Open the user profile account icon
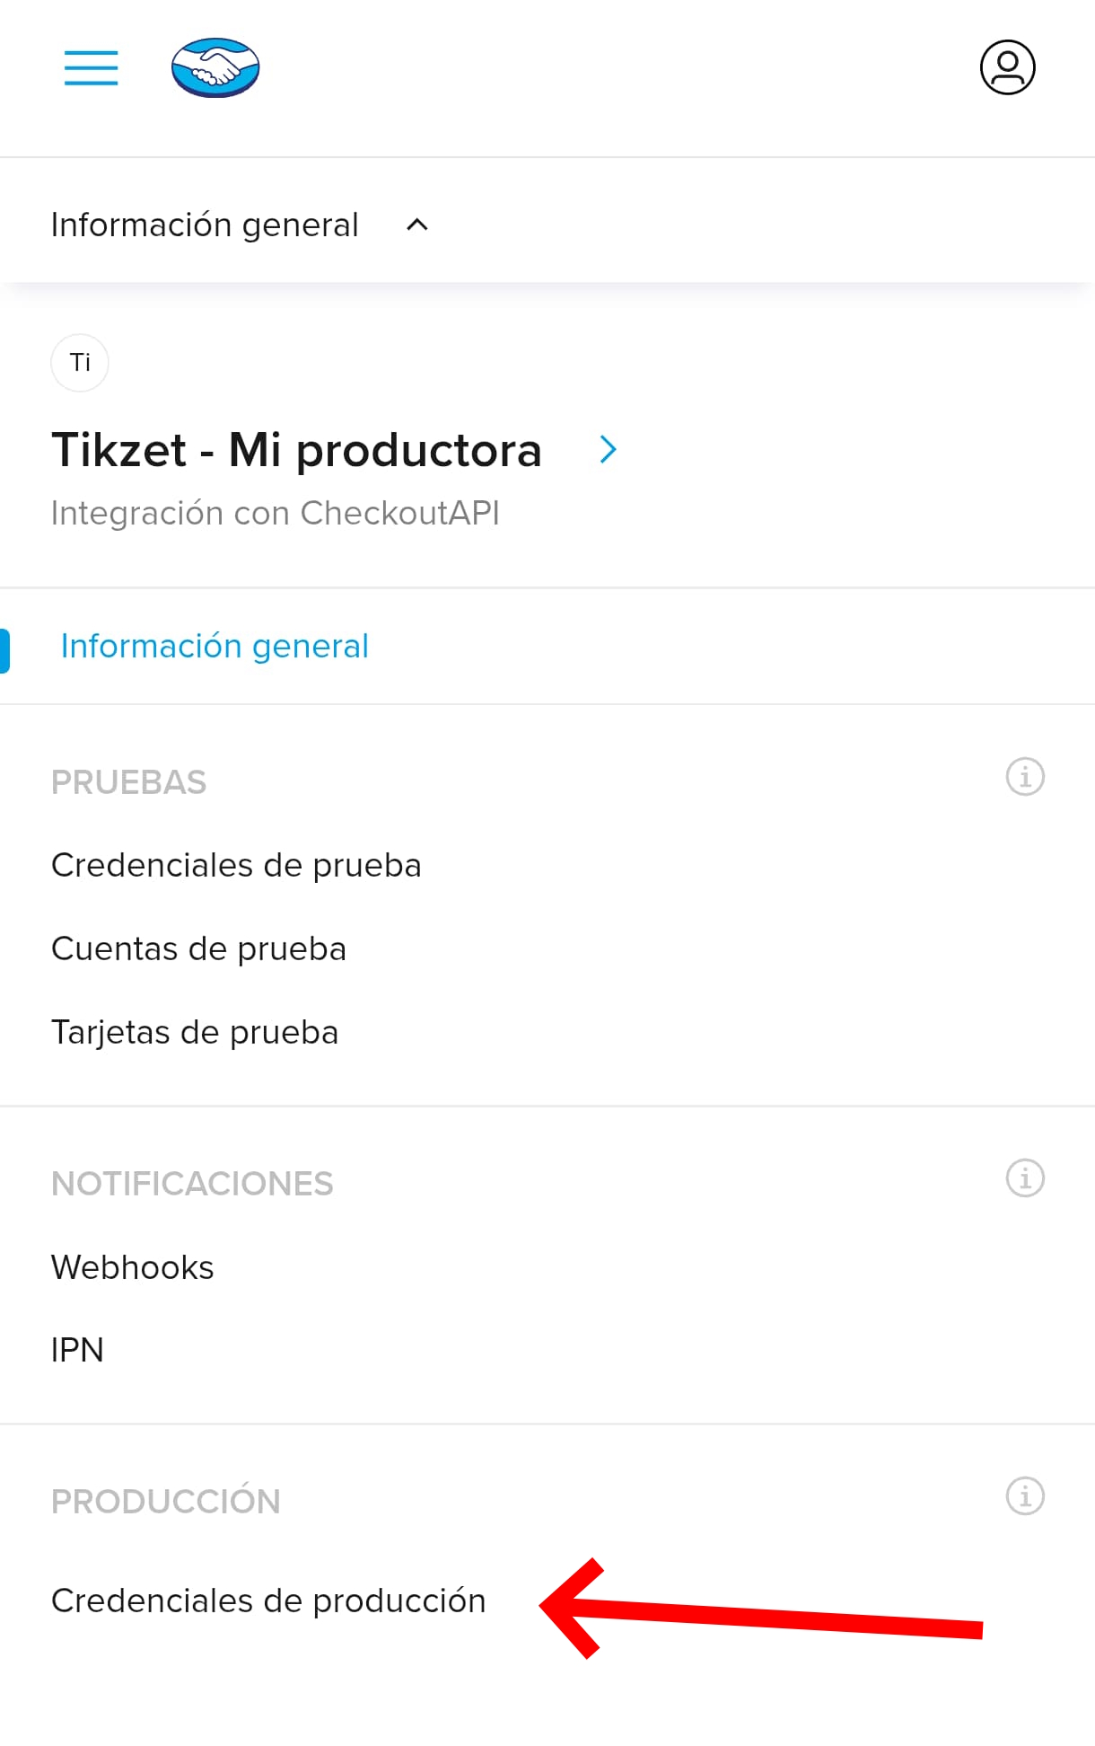The width and height of the screenshot is (1095, 1746). tap(1006, 66)
